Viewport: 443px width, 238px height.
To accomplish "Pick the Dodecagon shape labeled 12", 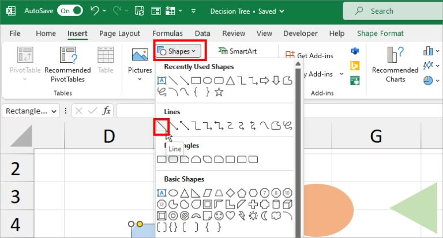I will (162, 205).
